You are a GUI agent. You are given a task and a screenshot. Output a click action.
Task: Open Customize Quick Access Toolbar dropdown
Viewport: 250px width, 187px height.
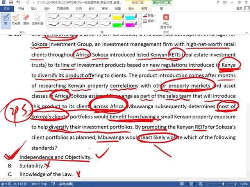(x=34, y=2)
